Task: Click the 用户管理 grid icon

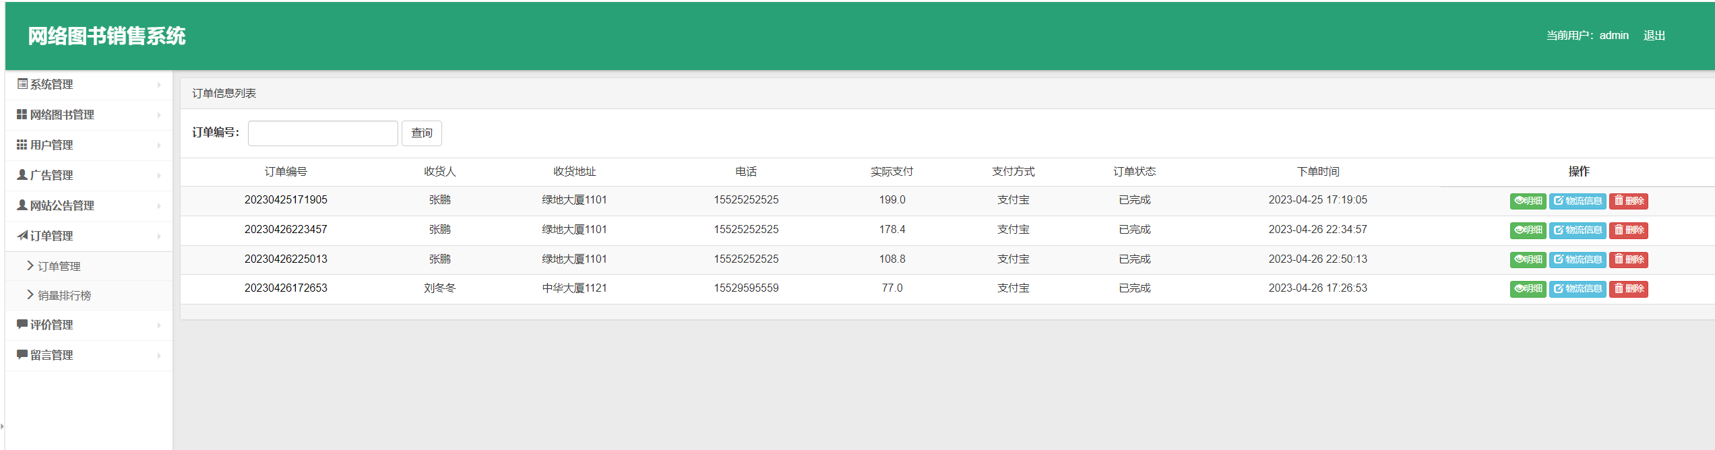Action: click(22, 145)
